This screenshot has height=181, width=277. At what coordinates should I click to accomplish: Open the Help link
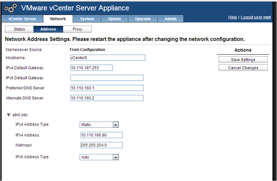pyautogui.click(x=233, y=17)
